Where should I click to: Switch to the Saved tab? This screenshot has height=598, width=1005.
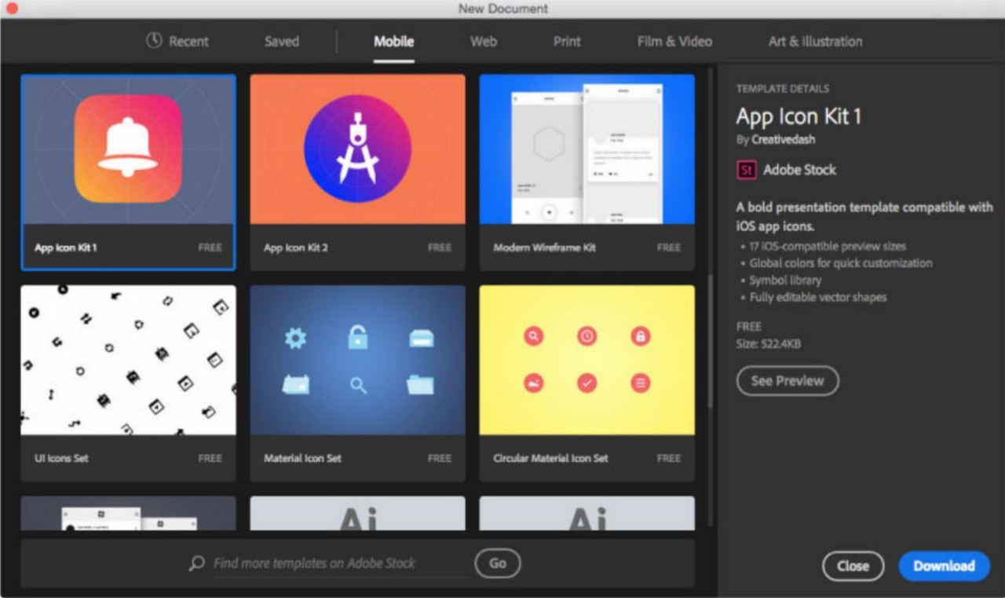pos(282,42)
